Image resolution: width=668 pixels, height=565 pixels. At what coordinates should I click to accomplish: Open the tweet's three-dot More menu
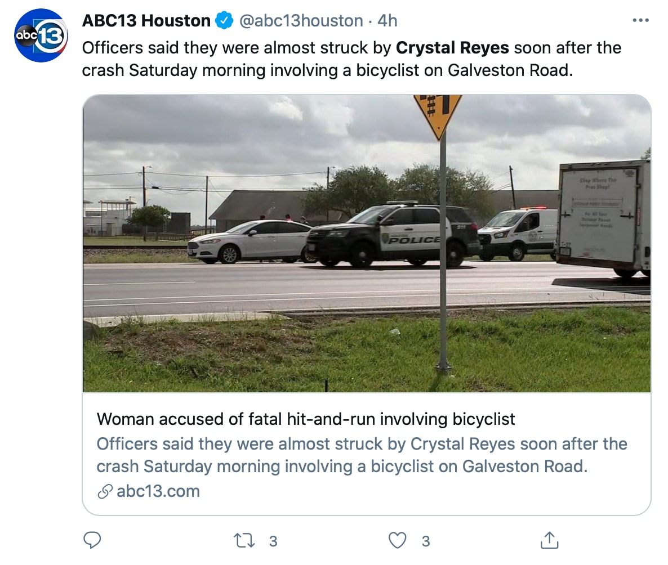click(640, 21)
